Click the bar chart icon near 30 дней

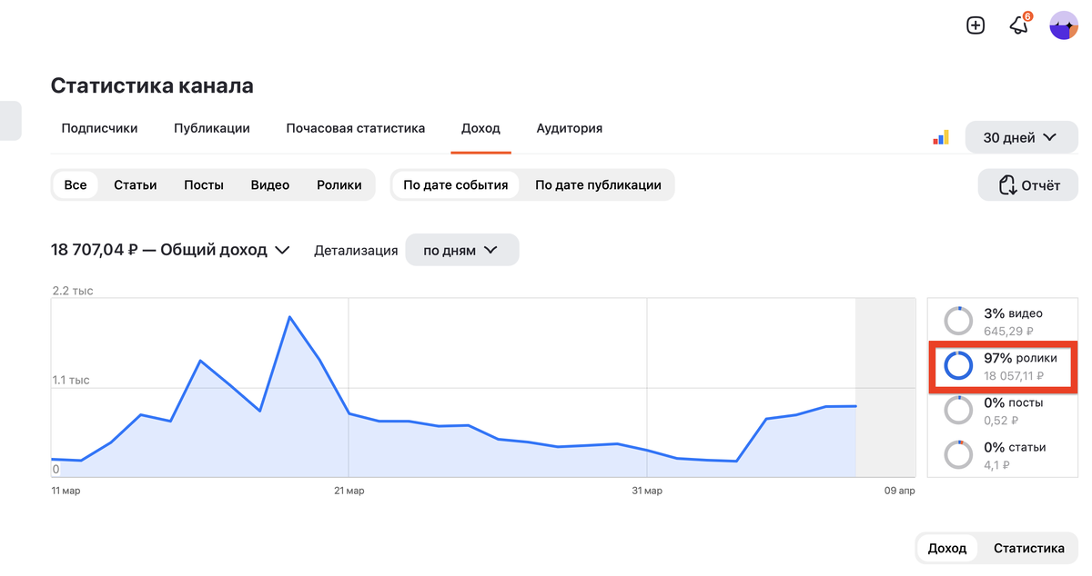(942, 136)
